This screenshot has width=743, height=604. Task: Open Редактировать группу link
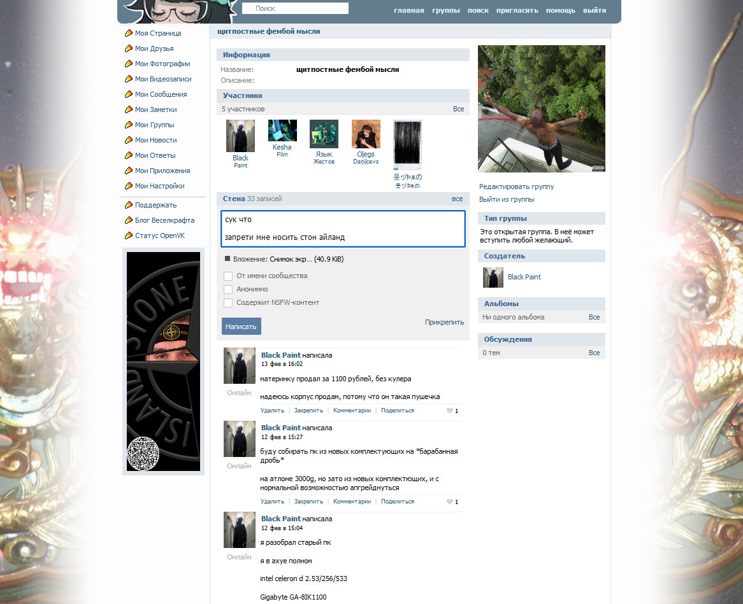pyautogui.click(x=517, y=186)
